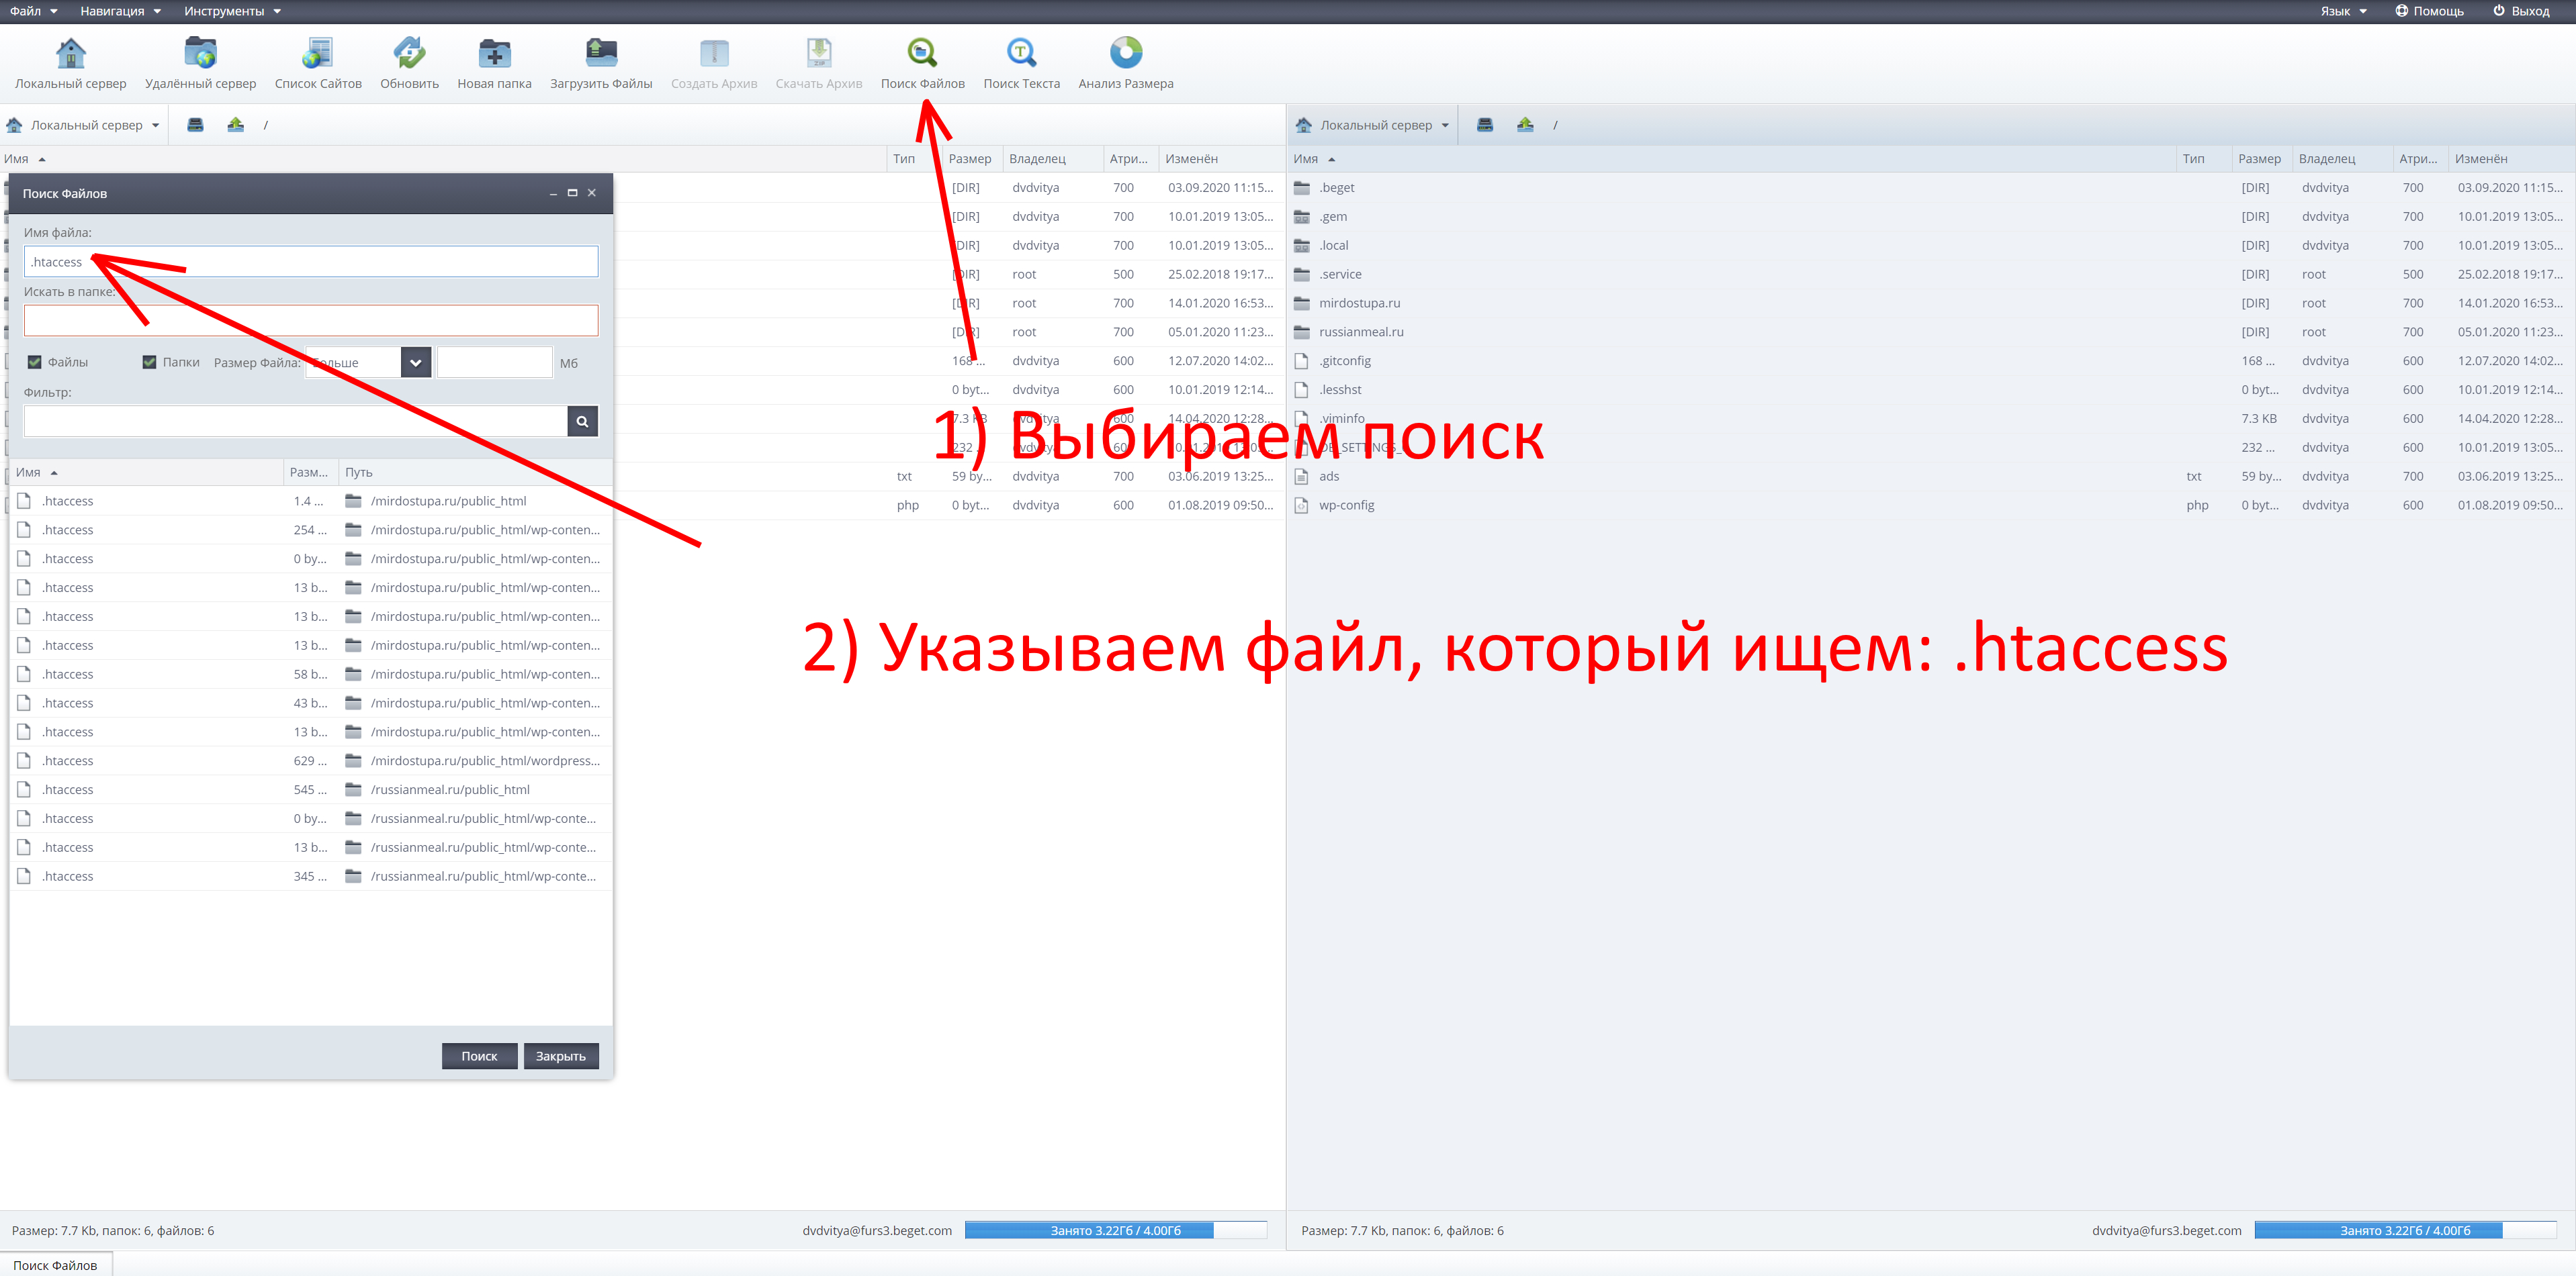This screenshot has width=2576, height=1276.
Task: Toggle the Папки checkbox
Action: (150, 362)
